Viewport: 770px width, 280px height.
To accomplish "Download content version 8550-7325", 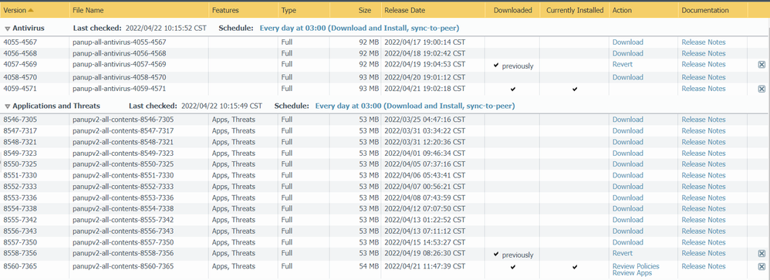I will [x=627, y=164].
